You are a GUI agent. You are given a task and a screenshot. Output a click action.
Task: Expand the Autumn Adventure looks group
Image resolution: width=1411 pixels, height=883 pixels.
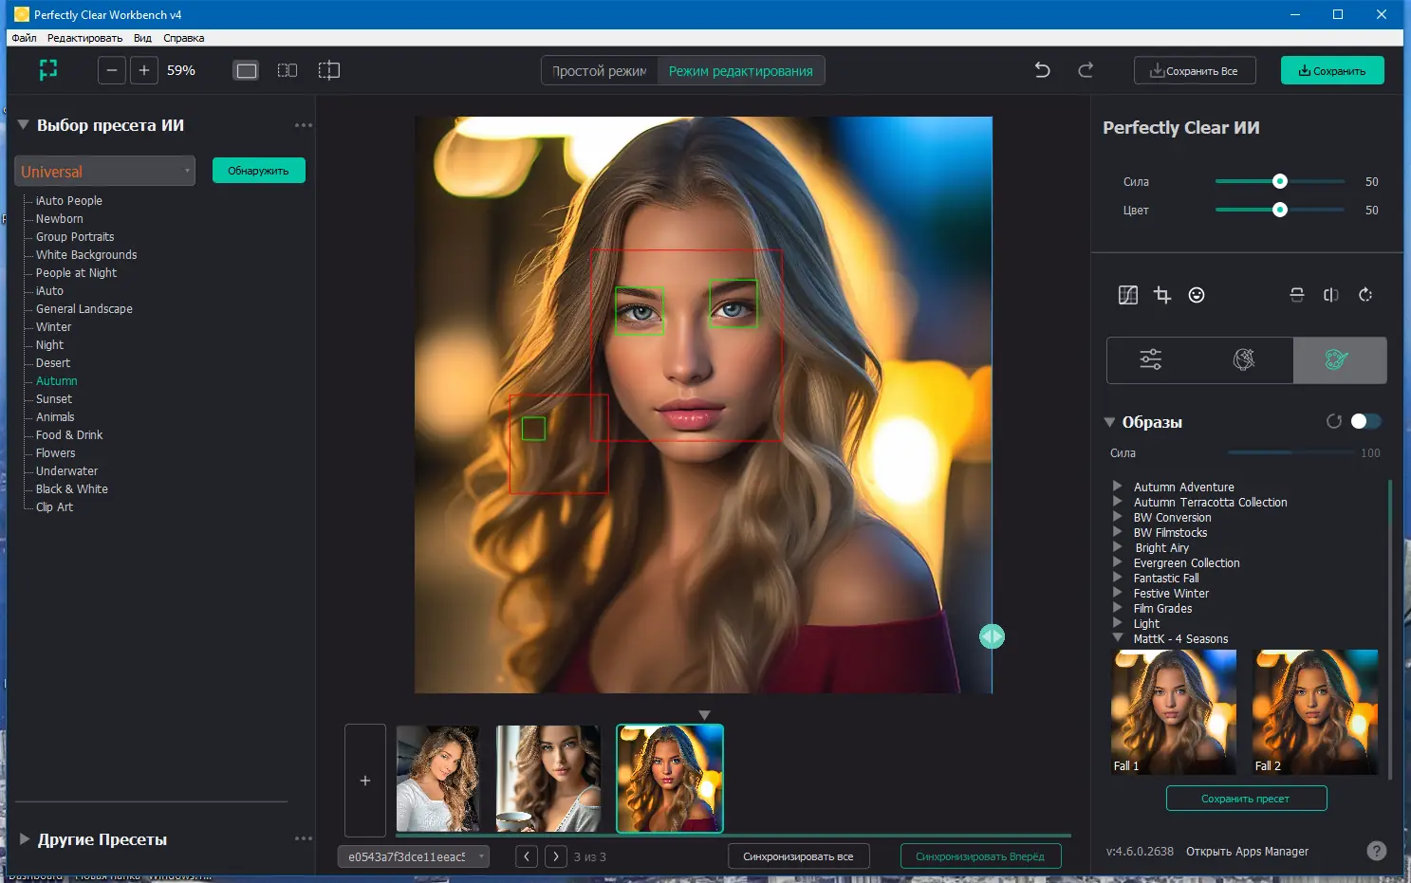1118,487
